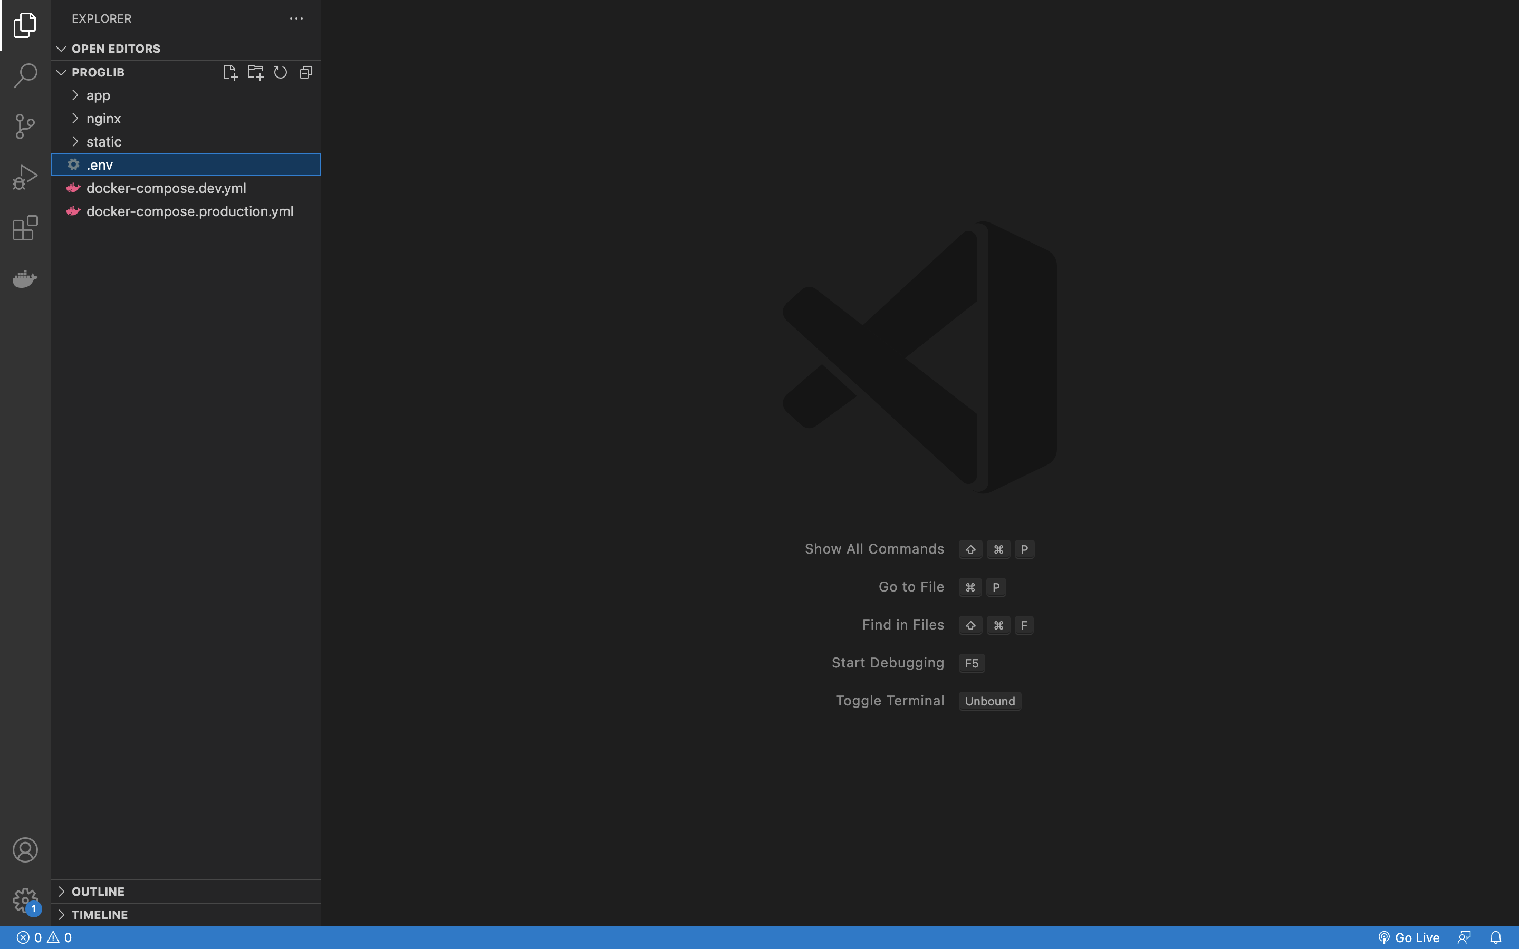Open the .env file
The image size is (1519, 949).
[185, 165]
